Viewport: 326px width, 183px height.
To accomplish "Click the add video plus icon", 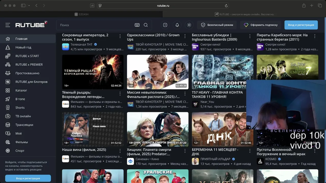I will (x=165, y=25).
